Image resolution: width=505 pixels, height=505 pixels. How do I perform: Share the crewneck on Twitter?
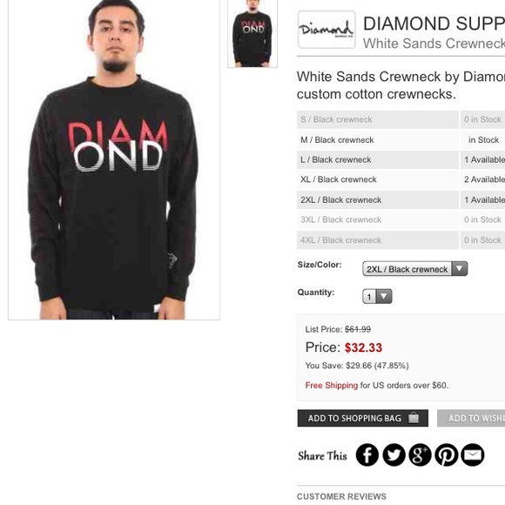(394, 454)
